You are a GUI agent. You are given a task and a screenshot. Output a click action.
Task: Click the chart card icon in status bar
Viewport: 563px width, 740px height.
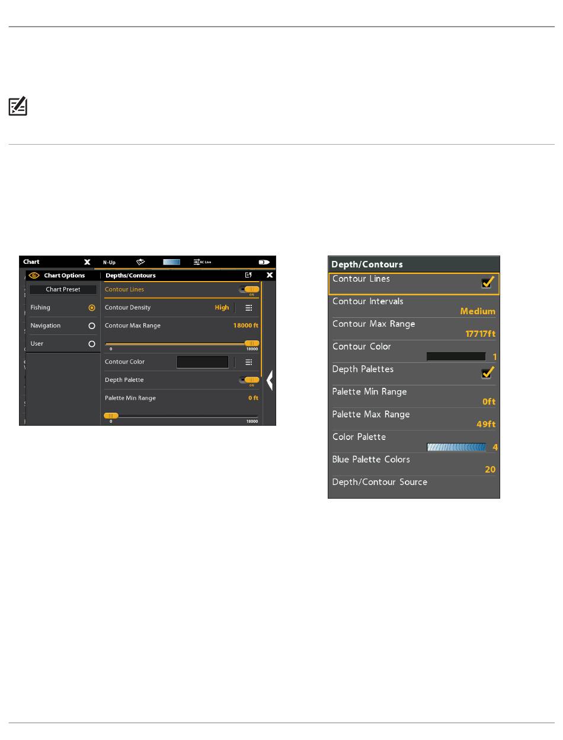point(140,261)
